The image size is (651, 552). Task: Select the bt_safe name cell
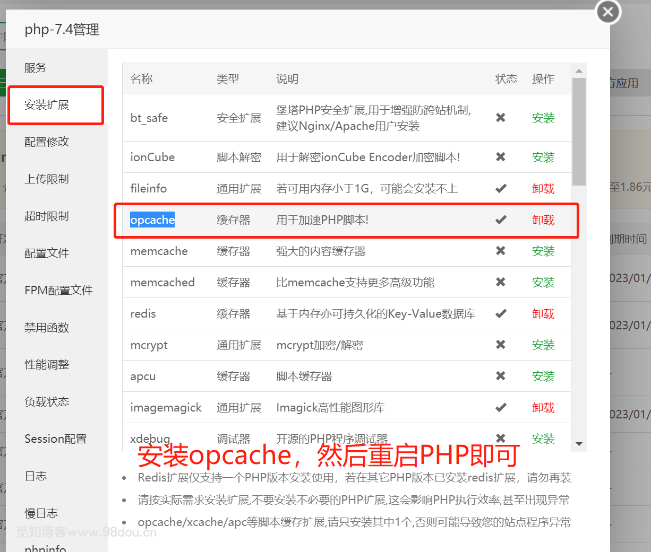click(149, 118)
